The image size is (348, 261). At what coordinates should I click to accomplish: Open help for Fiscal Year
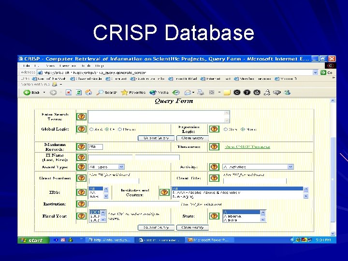coord(82,216)
